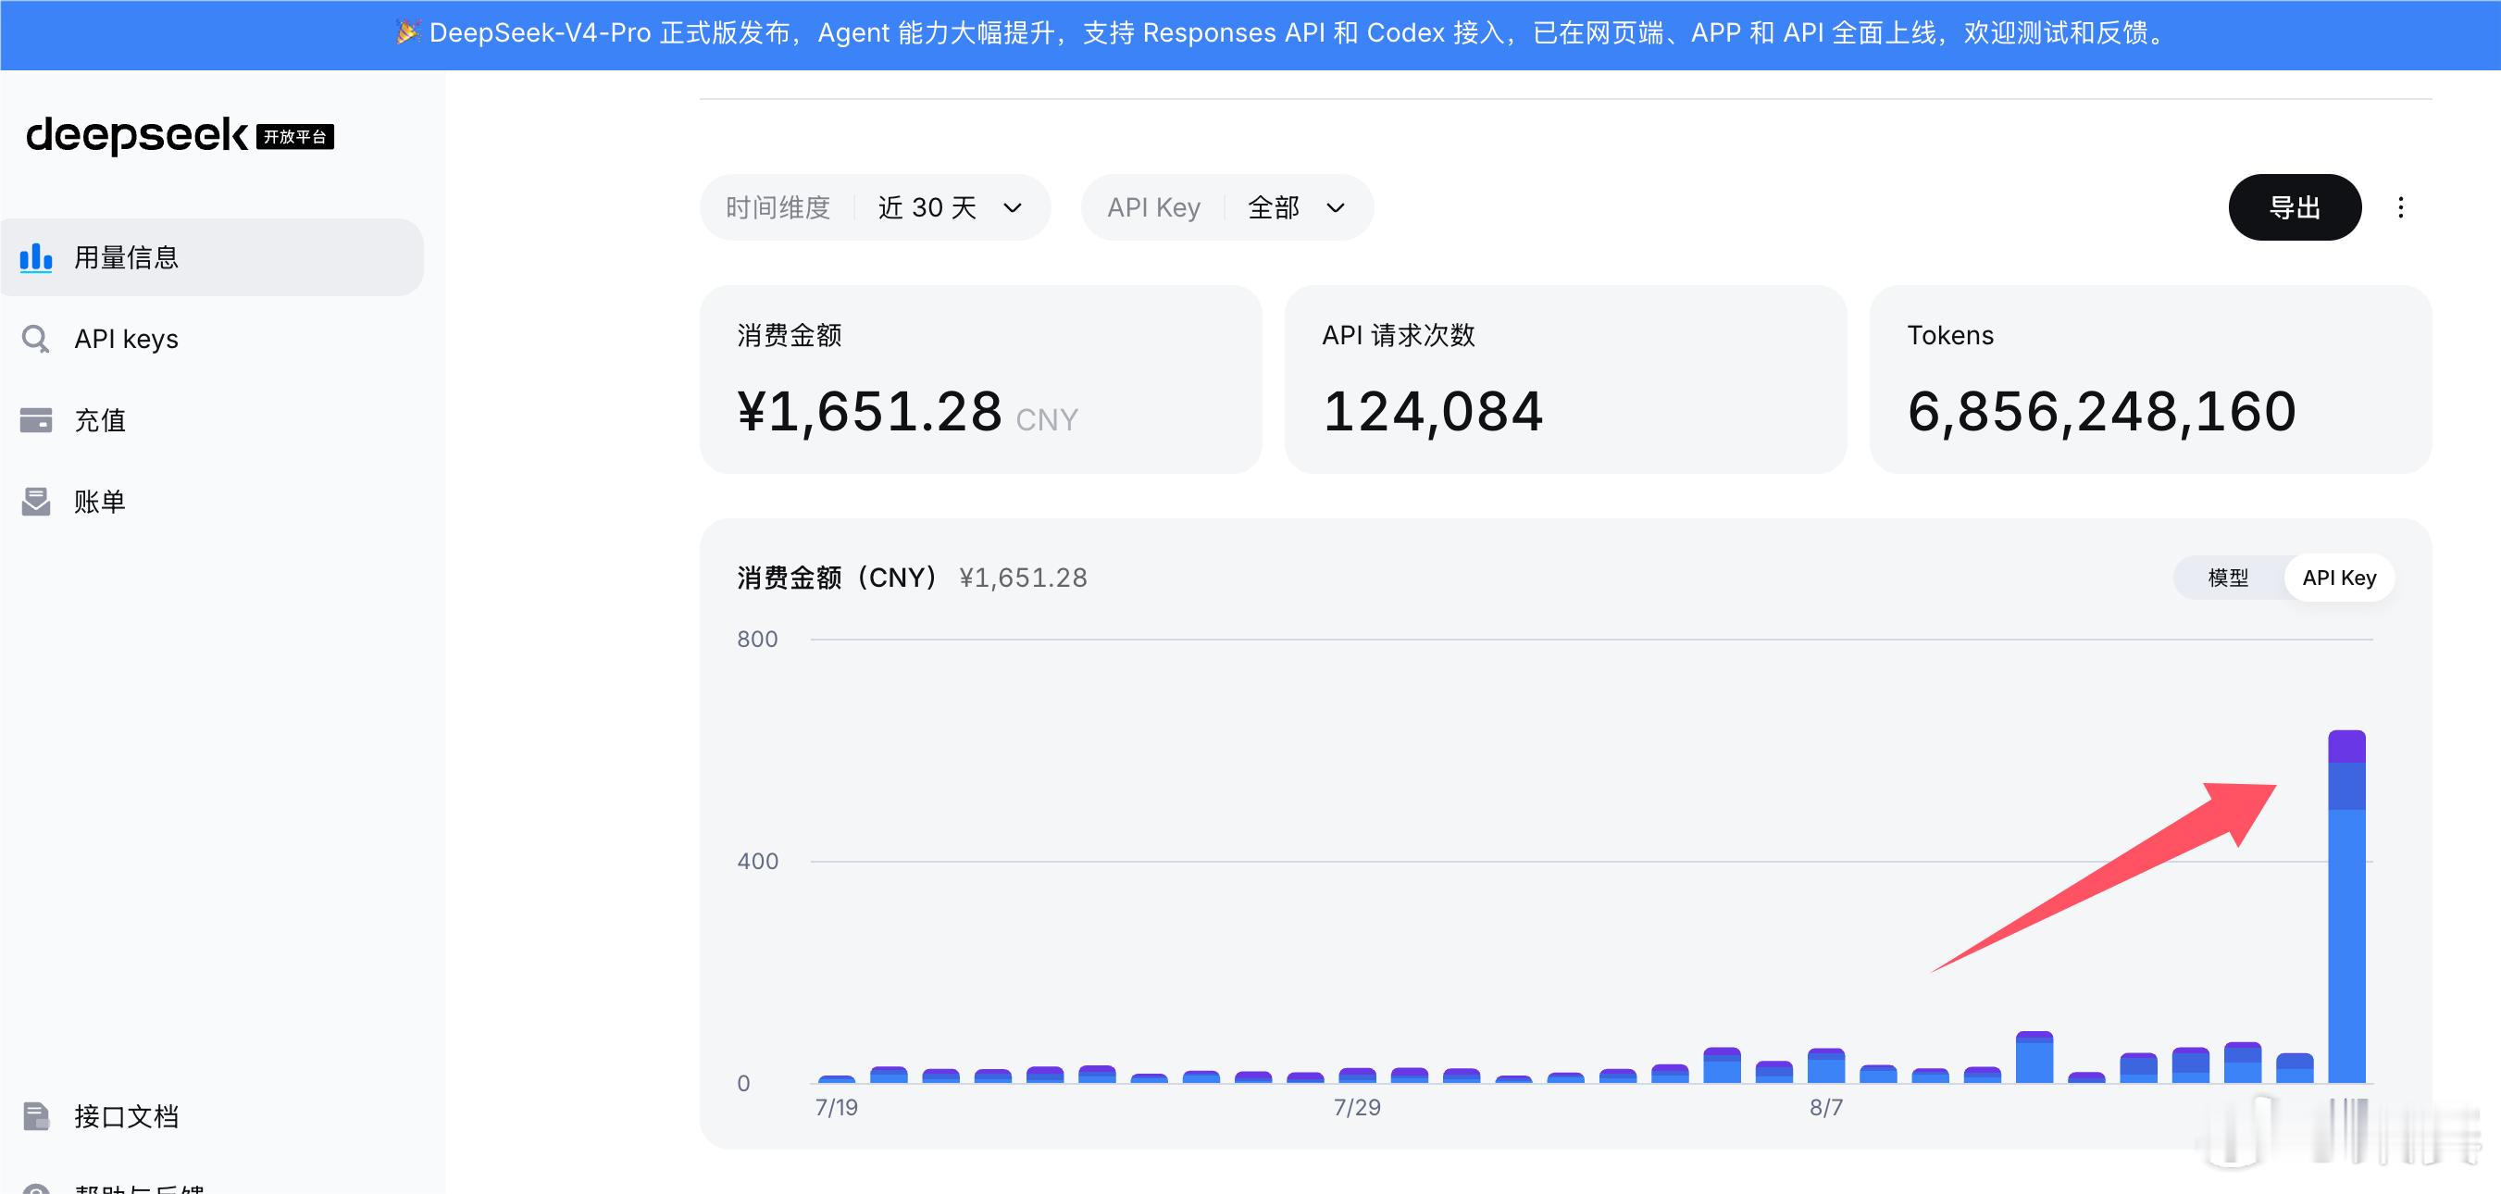Click the deepseek logo
2501x1194 pixels.
[x=137, y=135]
